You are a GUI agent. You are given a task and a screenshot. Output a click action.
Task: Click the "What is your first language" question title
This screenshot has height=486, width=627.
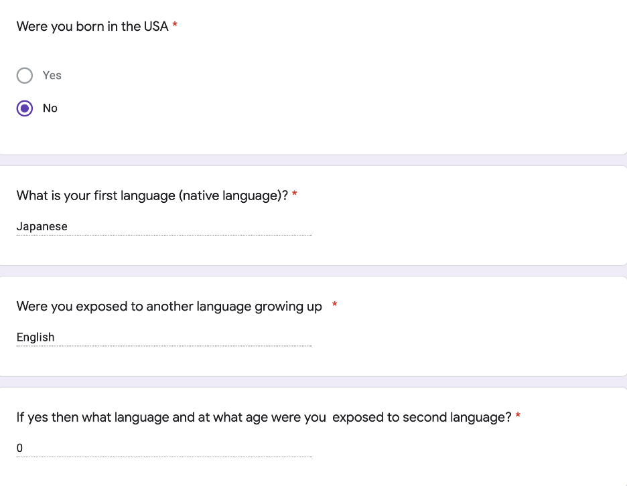[x=152, y=196]
